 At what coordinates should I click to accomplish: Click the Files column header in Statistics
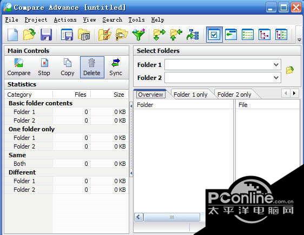click(71, 95)
